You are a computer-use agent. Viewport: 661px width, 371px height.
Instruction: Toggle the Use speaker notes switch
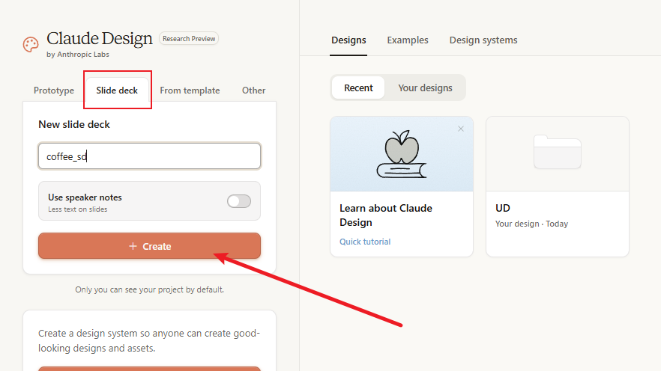pyautogui.click(x=239, y=201)
